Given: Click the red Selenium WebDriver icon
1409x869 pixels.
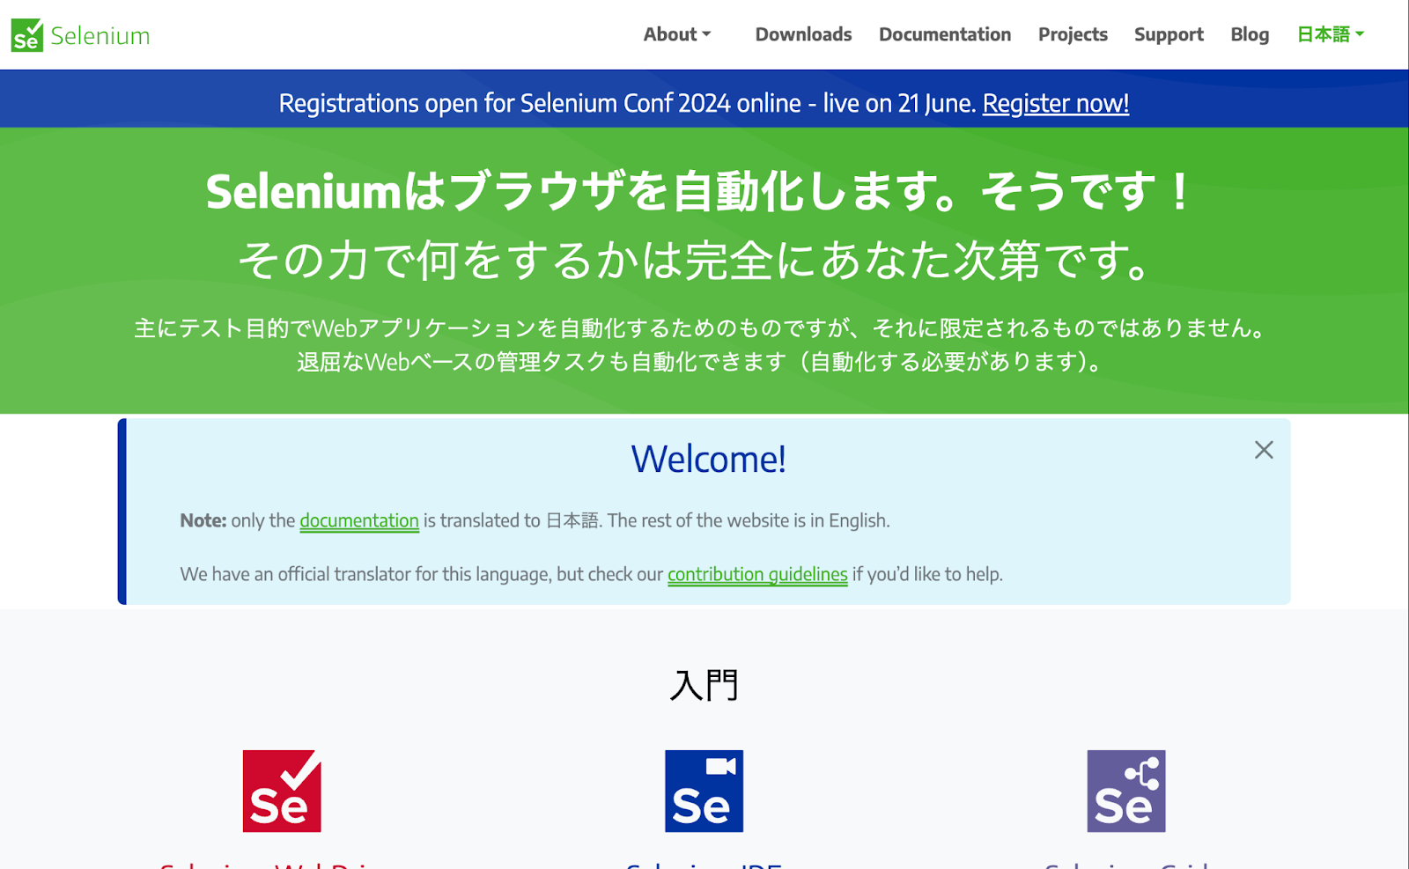Looking at the screenshot, I should pyautogui.click(x=282, y=791).
